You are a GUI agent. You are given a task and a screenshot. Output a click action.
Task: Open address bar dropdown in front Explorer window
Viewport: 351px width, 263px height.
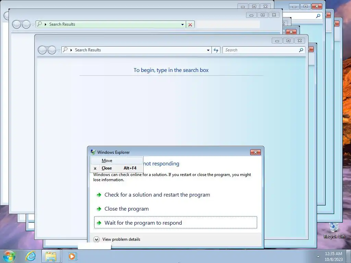coord(208,50)
